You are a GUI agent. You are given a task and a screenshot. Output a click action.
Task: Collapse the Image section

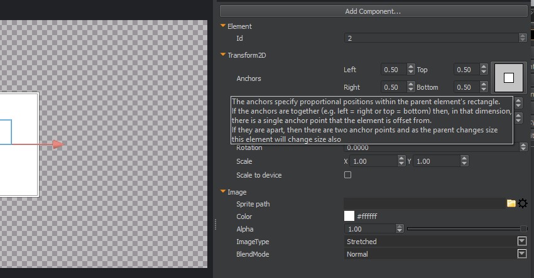pos(223,191)
